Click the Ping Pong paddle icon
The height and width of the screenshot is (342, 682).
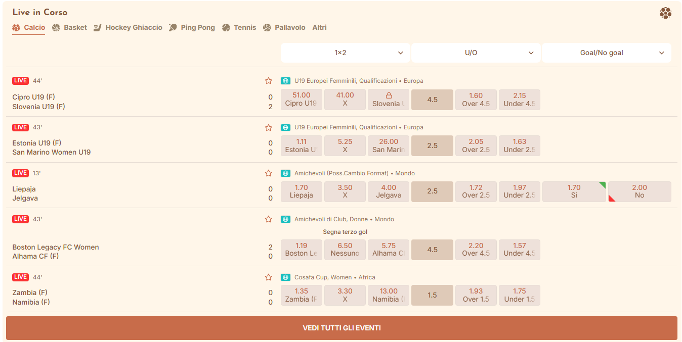(173, 28)
